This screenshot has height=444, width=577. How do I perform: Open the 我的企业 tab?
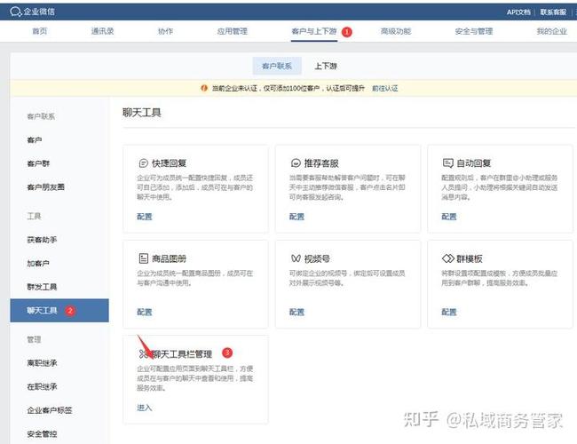pos(551,31)
